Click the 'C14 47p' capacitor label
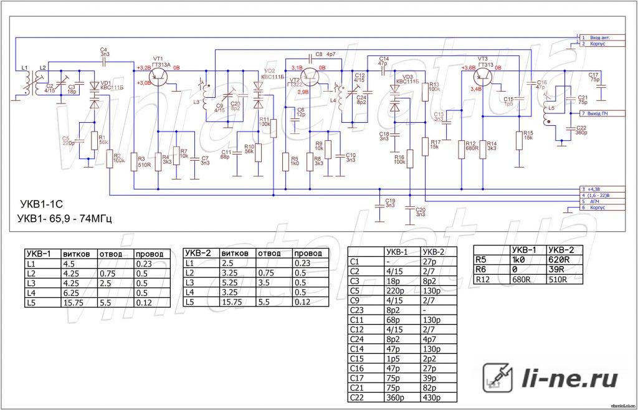This screenshot has width=638, height=410. (x=383, y=61)
